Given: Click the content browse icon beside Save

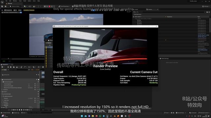Looking at the screenshot, I should click(6, 7).
